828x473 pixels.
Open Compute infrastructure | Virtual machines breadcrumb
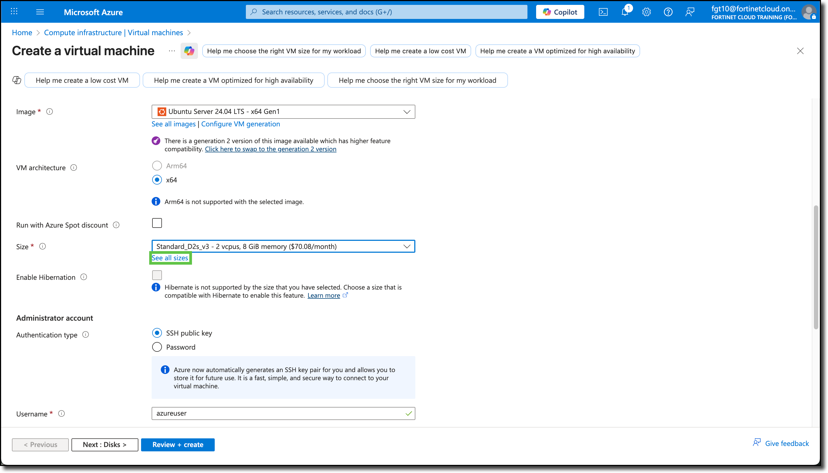(113, 32)
